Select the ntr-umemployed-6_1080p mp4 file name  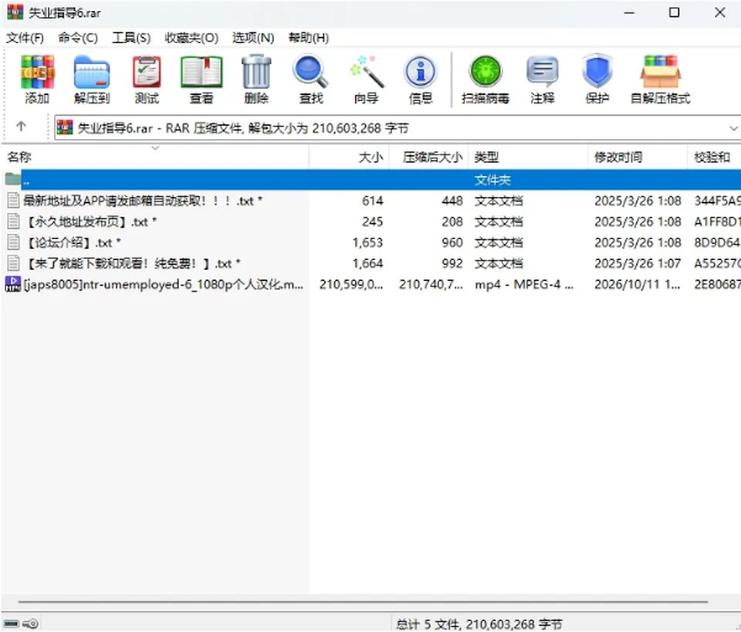click(164, 284)
